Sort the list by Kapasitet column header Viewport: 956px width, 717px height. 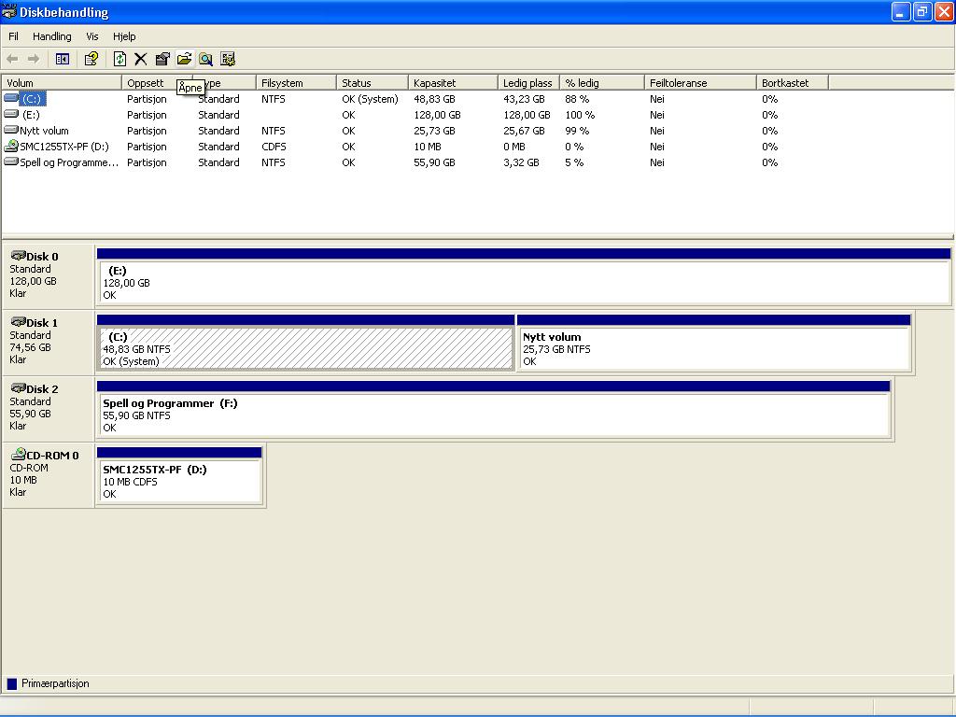(453, 83)
